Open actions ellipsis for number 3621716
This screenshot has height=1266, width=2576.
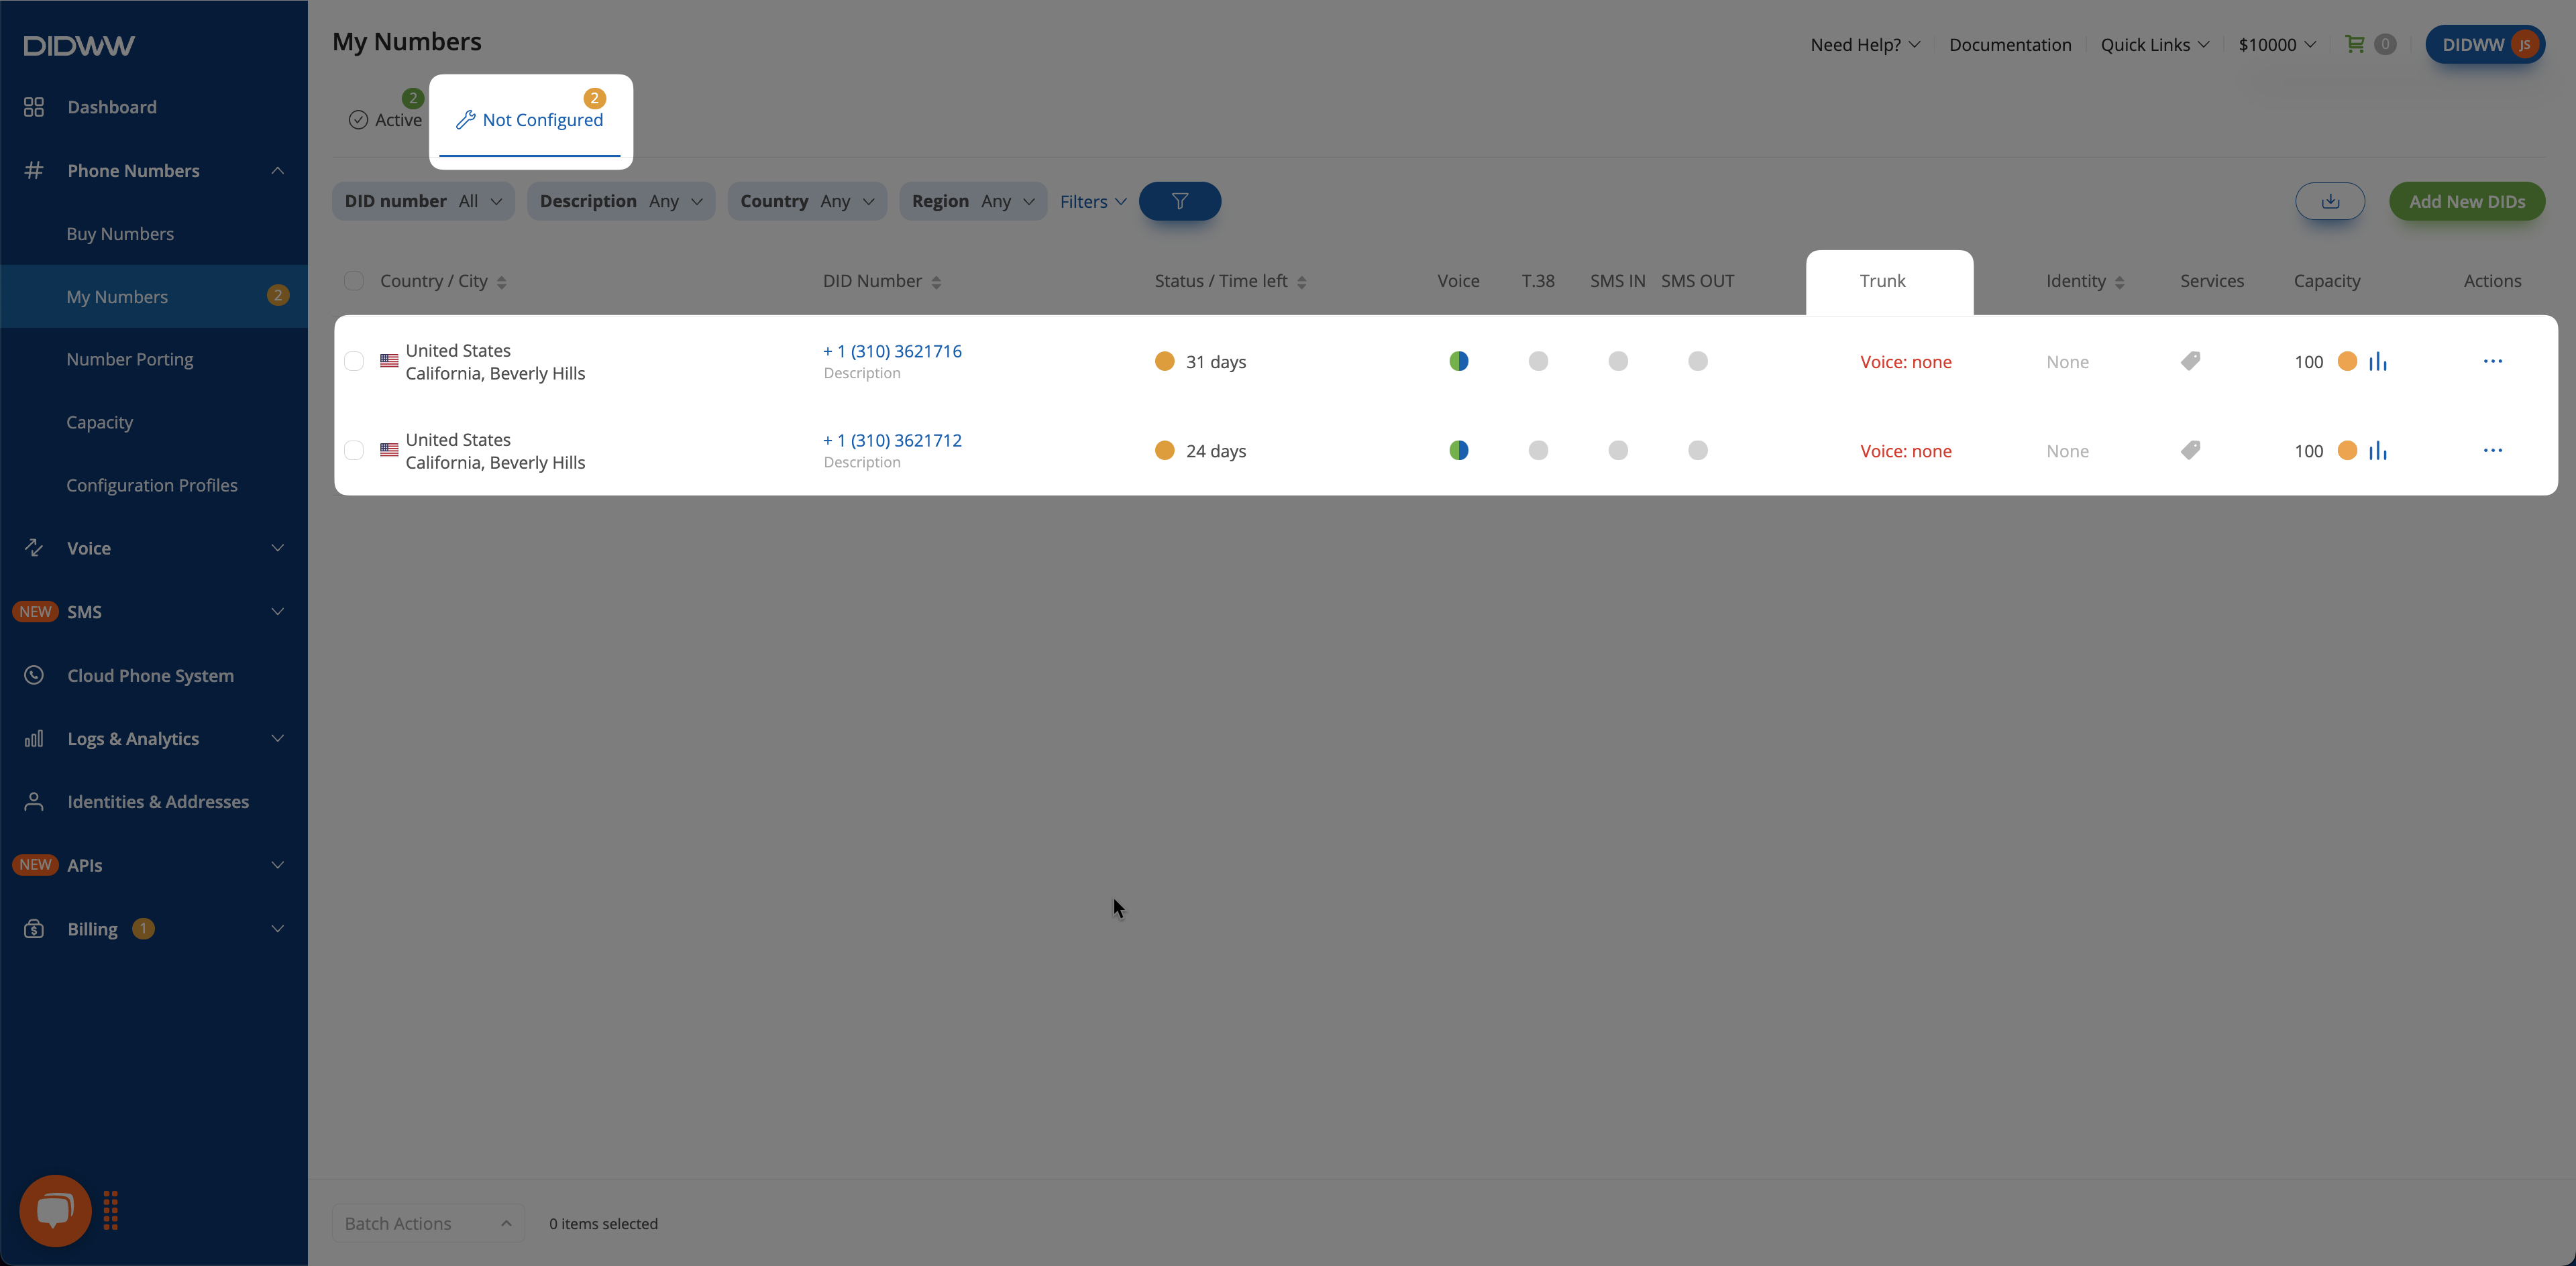[x=2492, y=361]
